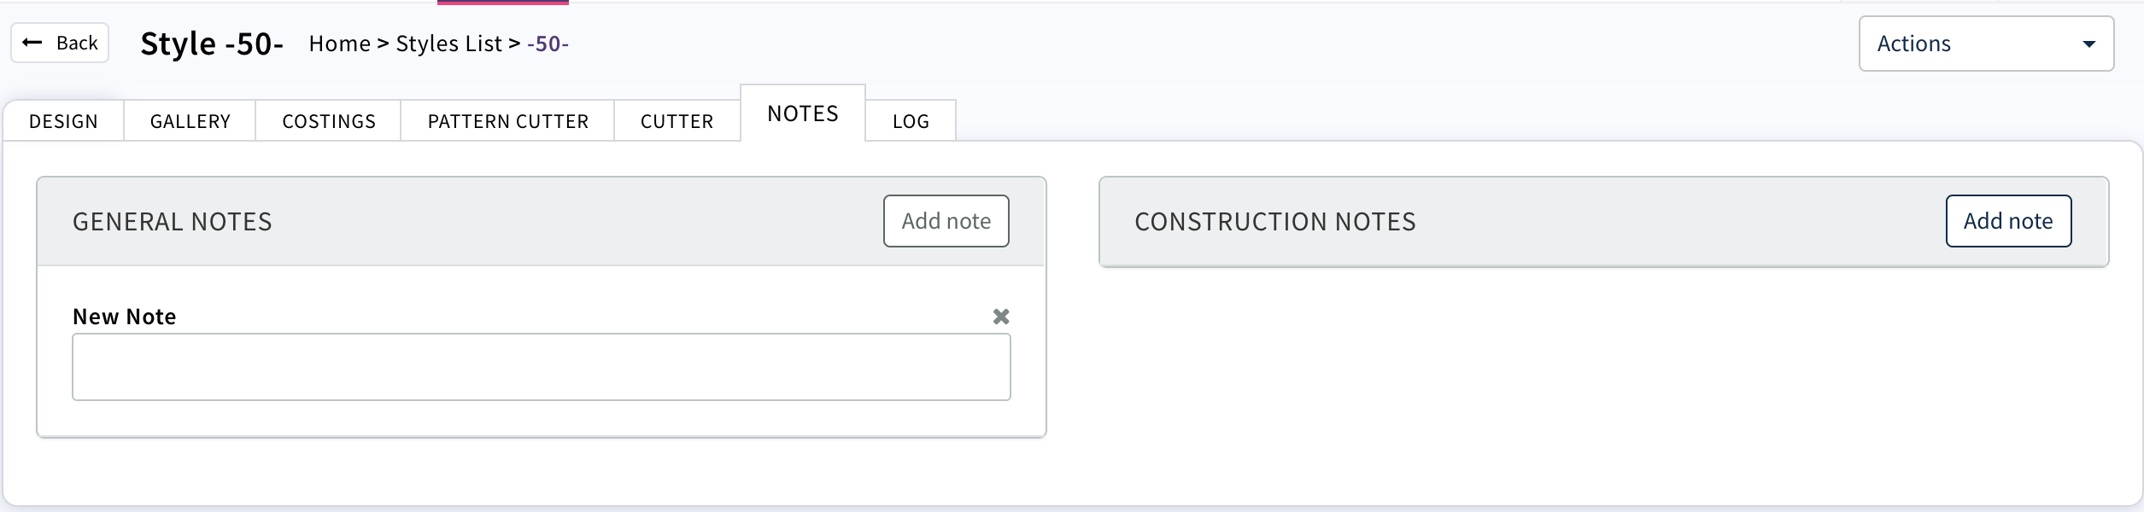2144x512 pixels.
Task: Open the Gallery tab
Action: click(x=190, y=121)
